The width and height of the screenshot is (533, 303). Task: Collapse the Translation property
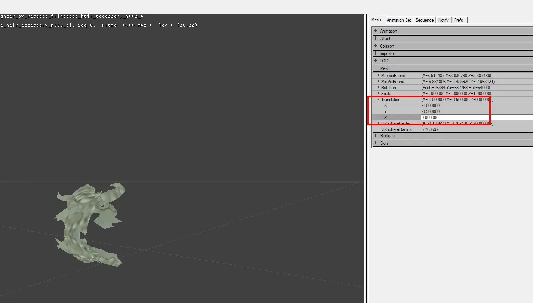click(x=378, y=100)
